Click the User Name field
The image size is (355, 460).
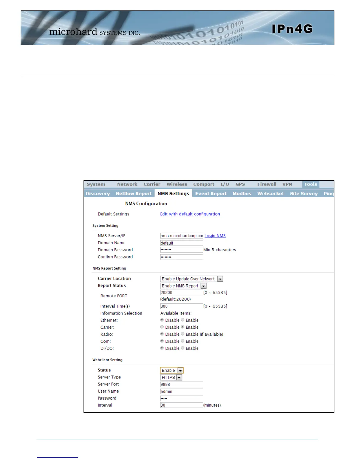(x=182, y=391)
